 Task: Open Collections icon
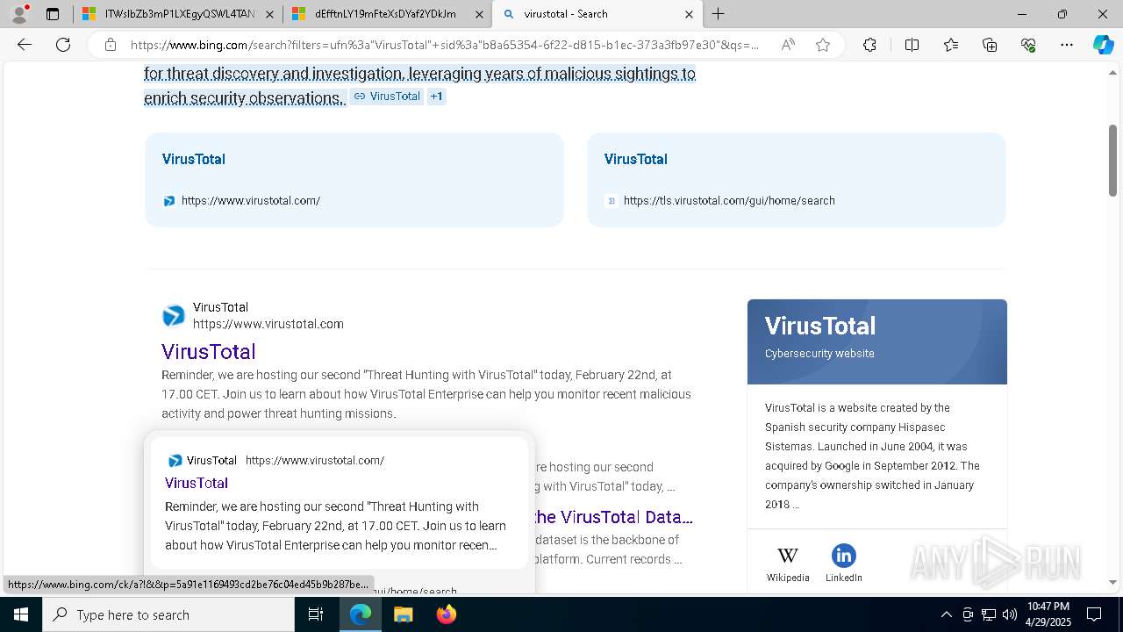pos(990,45)
